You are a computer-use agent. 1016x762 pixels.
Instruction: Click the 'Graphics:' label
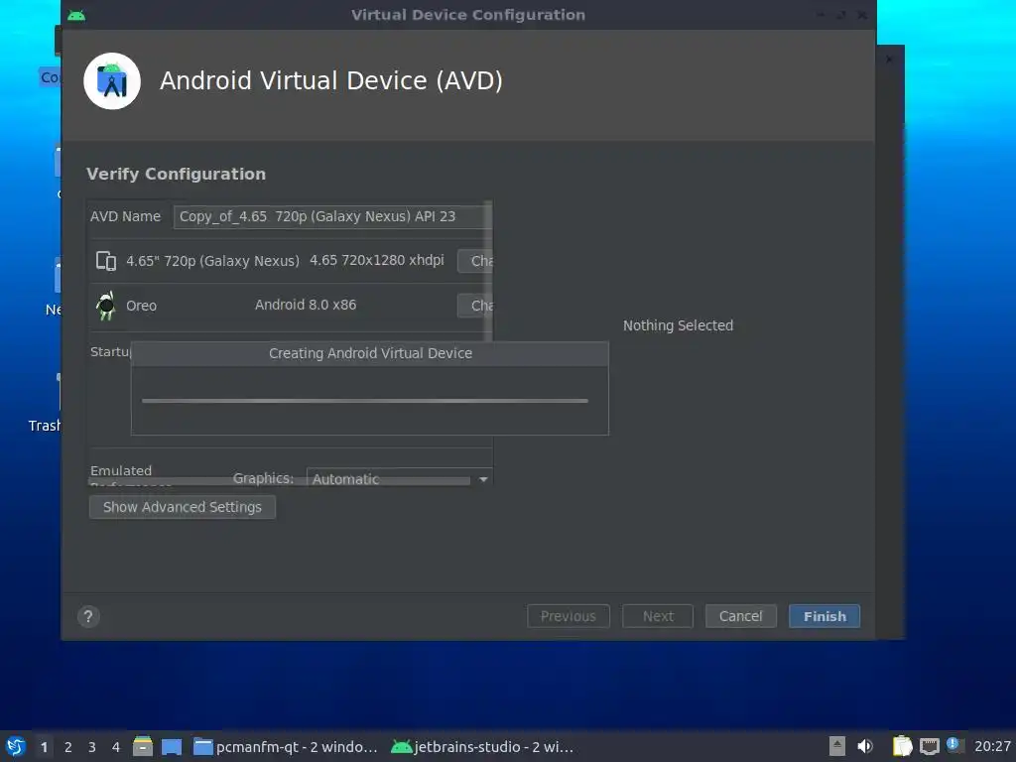pos(263,478)
